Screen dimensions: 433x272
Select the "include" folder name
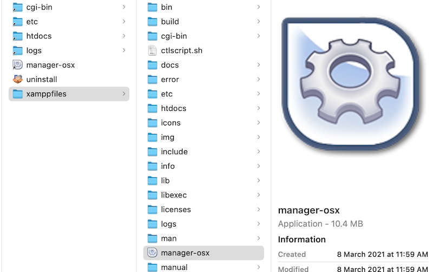tap(174, 152)
